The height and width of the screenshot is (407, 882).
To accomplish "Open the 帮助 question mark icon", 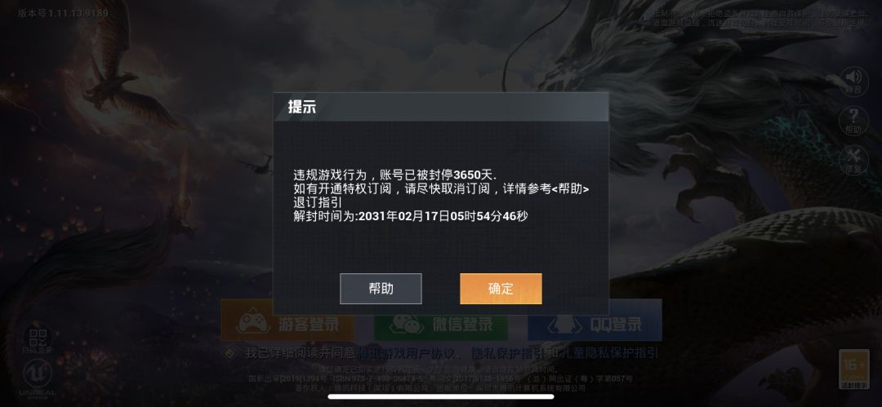I will coord(853,120).
